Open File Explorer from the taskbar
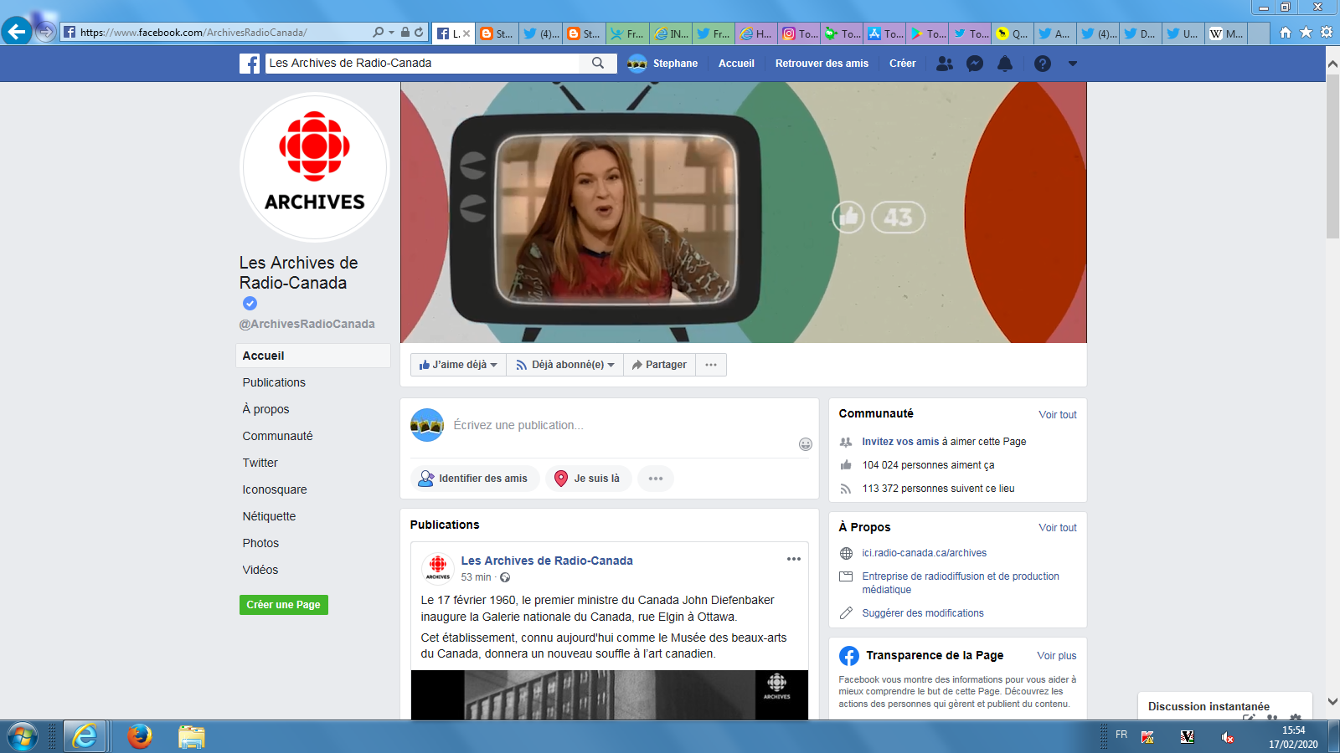This screenshot has width=1340, height=753. coord(191,736)
